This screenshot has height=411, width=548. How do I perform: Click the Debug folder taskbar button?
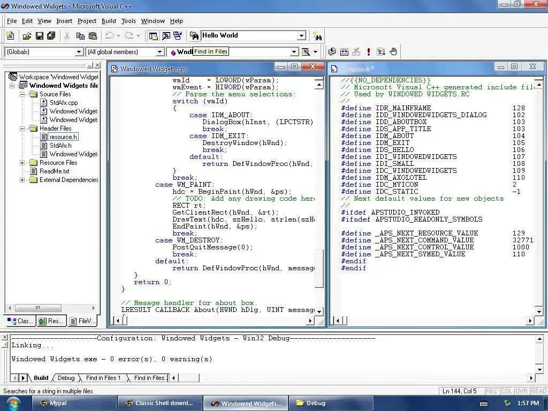click(x=330, y=403)
